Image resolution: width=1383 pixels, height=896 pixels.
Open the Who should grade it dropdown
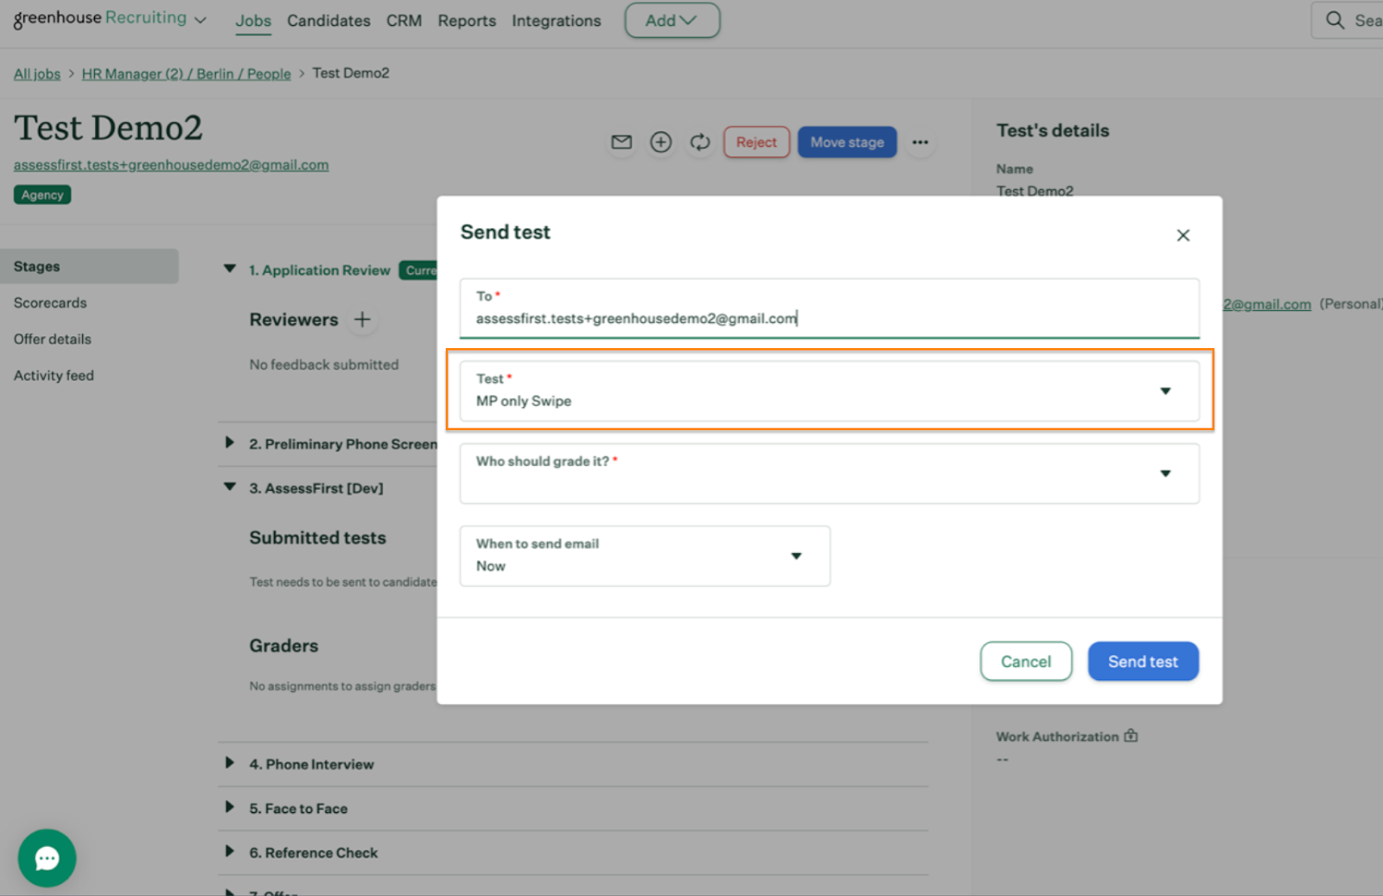pyautogui.click(x=829, y=473)
